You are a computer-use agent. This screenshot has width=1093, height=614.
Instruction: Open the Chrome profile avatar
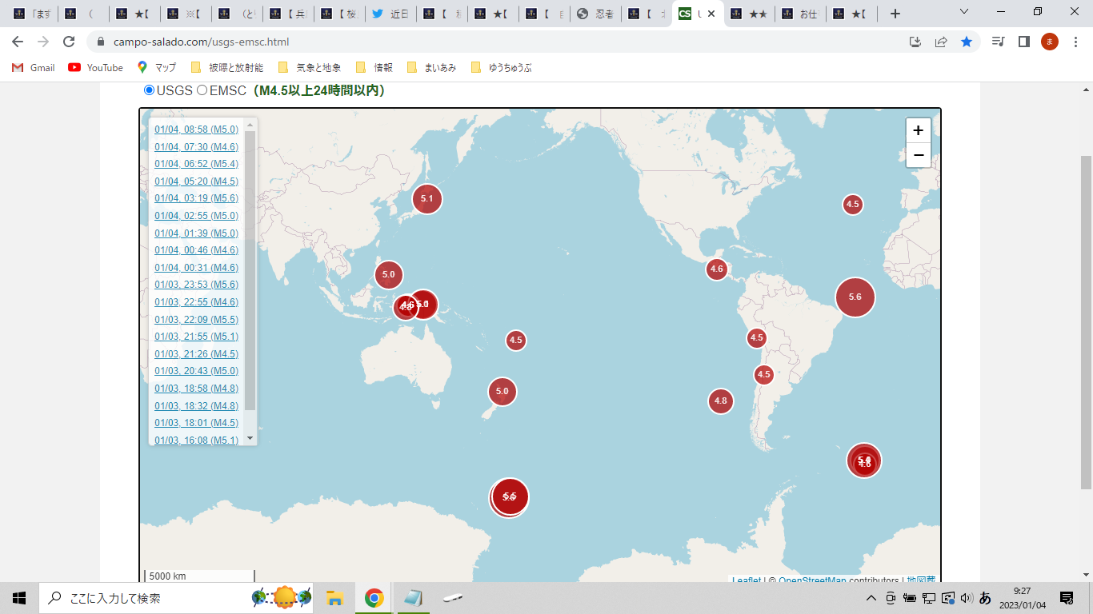point(1050,42)
